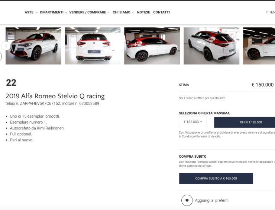Go to the NOTIZIE page

(x=143, y=12)
